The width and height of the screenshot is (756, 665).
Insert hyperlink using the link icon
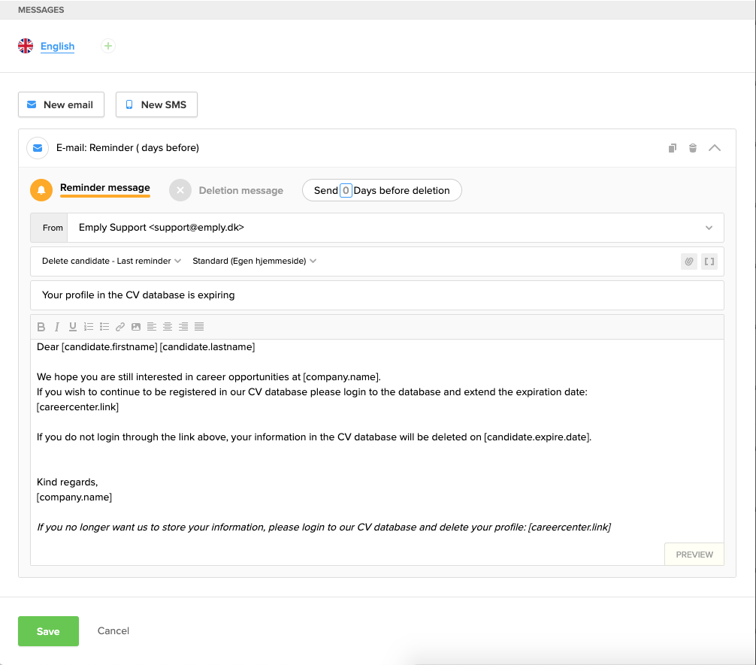click(120, 327)
